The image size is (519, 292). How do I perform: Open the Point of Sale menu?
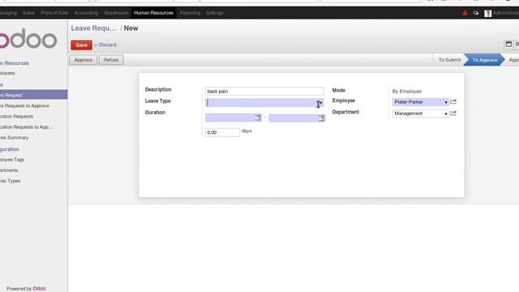tap(54, 13)
